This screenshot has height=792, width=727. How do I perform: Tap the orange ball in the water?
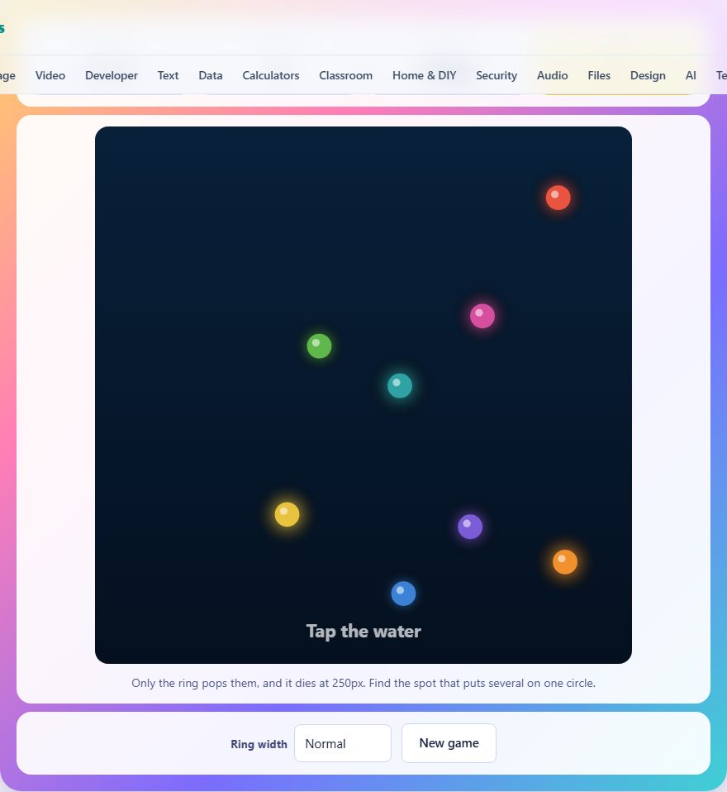(565, 562)
